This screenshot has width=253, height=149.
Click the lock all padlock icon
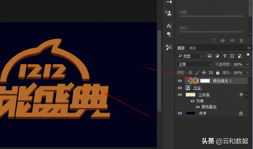[x=218, y=73]
